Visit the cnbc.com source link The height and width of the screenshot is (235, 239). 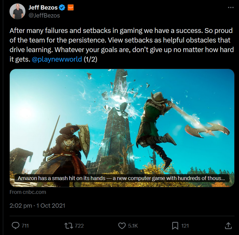[x=28, y=192]
